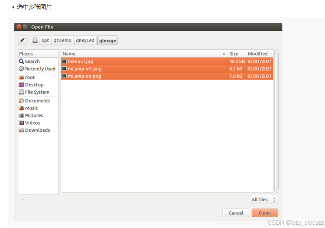Viewport: 325px width, 228px height.
Task: Click the Videos folder icon
Action: tap(21, 123)
